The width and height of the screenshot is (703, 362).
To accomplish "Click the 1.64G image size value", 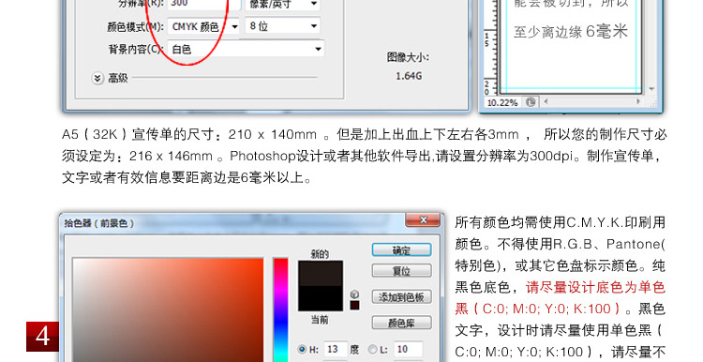I will tap(409, 76).
